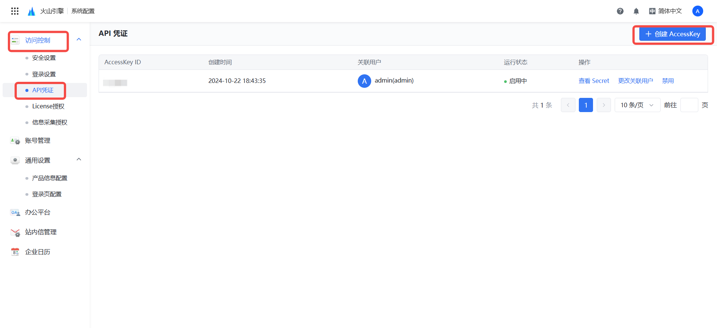This screenshot has height=328, width=717.
Task: Click the AccessKey ID column header
Action: tap(122, 62)
